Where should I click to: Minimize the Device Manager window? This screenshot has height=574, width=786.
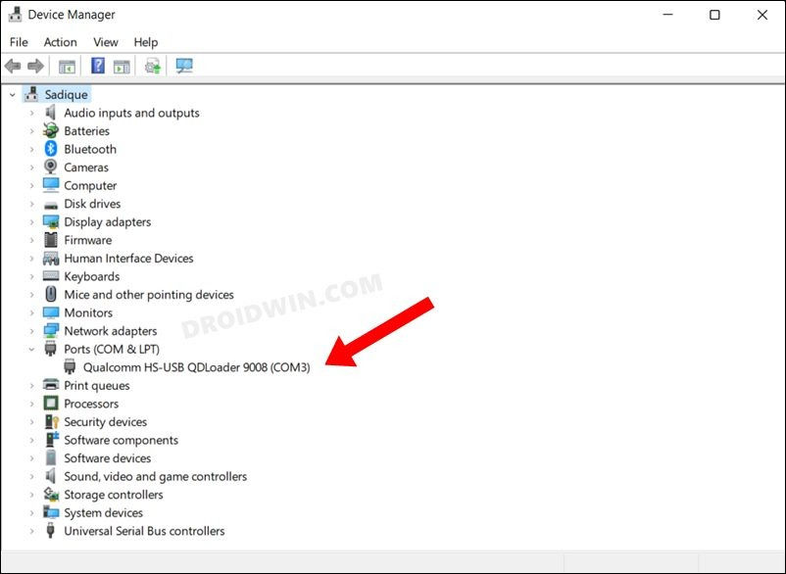point(668,15)
